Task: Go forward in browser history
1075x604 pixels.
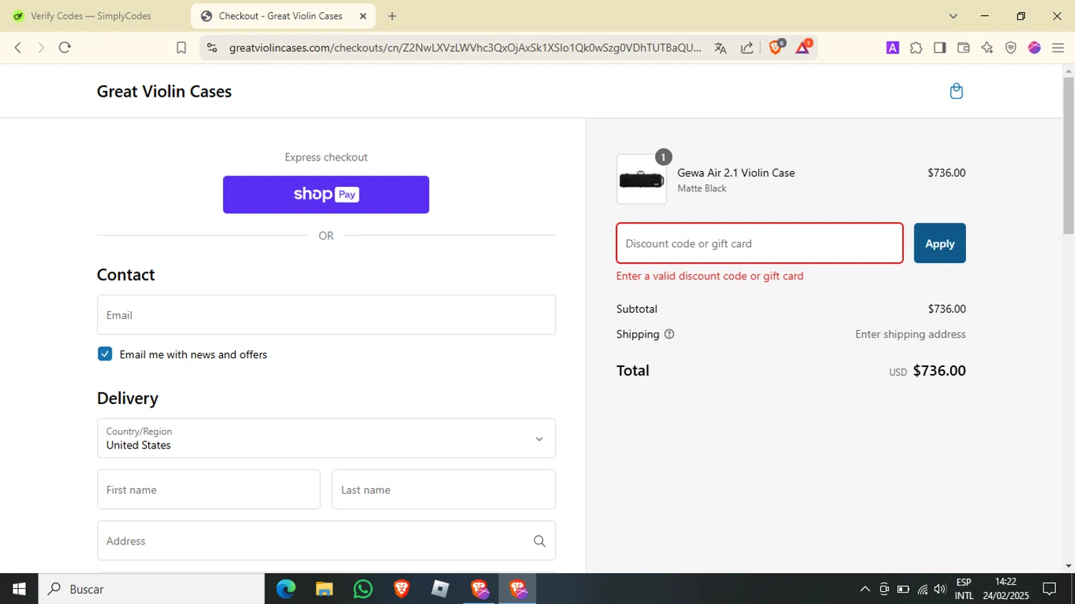Action: 41,47
